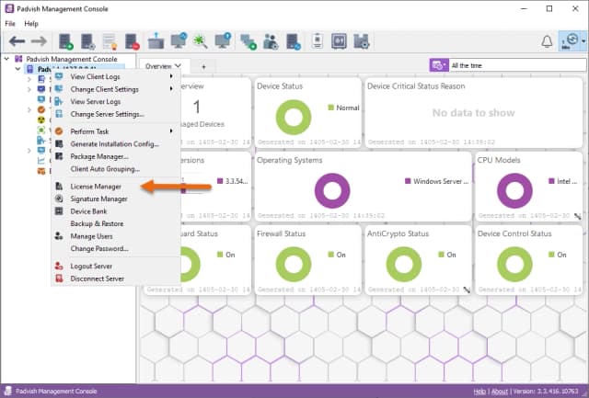Click the box with upward arrow toolbar icon

coord(156,41)
